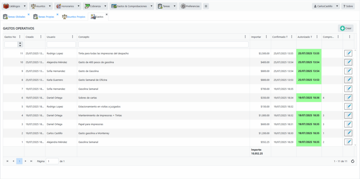The width and height of the screenshot is (360, 179).
Task: Switch to the Asuntos Propios tab
Action: 73,17
